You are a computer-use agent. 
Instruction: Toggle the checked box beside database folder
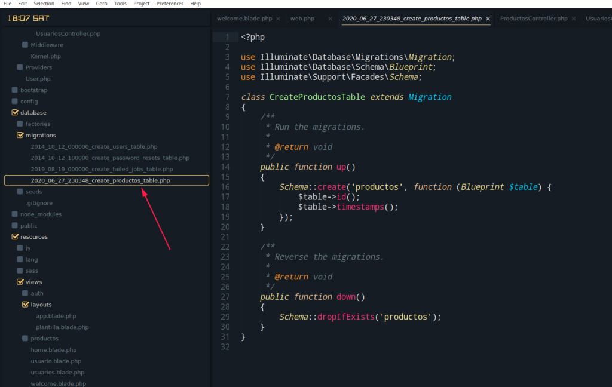(x=15, y=113)
